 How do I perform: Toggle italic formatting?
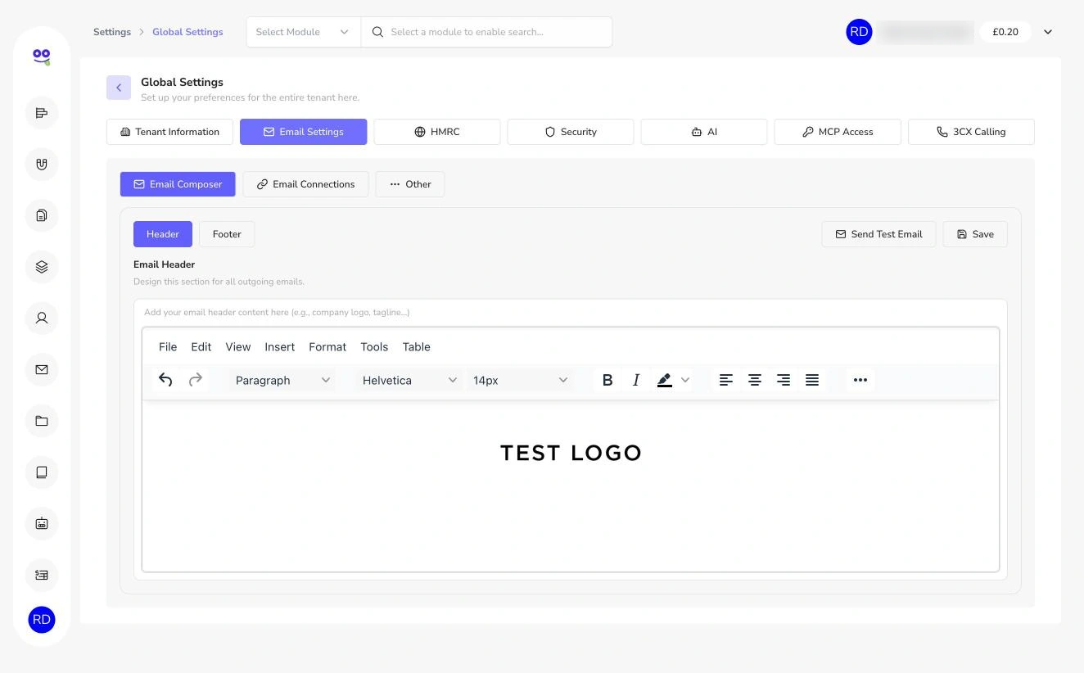(x=636, y=380)
